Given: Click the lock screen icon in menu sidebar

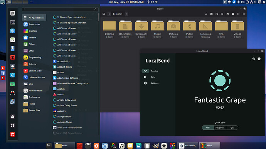Looking at the screenshot, I should coord(13,117).
